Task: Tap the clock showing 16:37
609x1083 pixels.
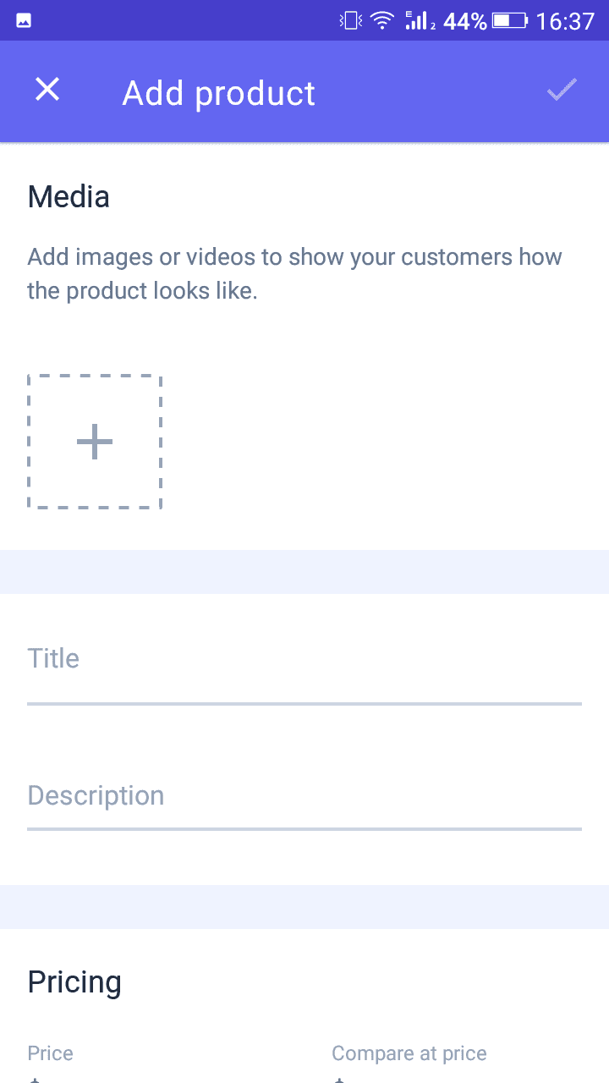Action: click(x=566, y=21)
